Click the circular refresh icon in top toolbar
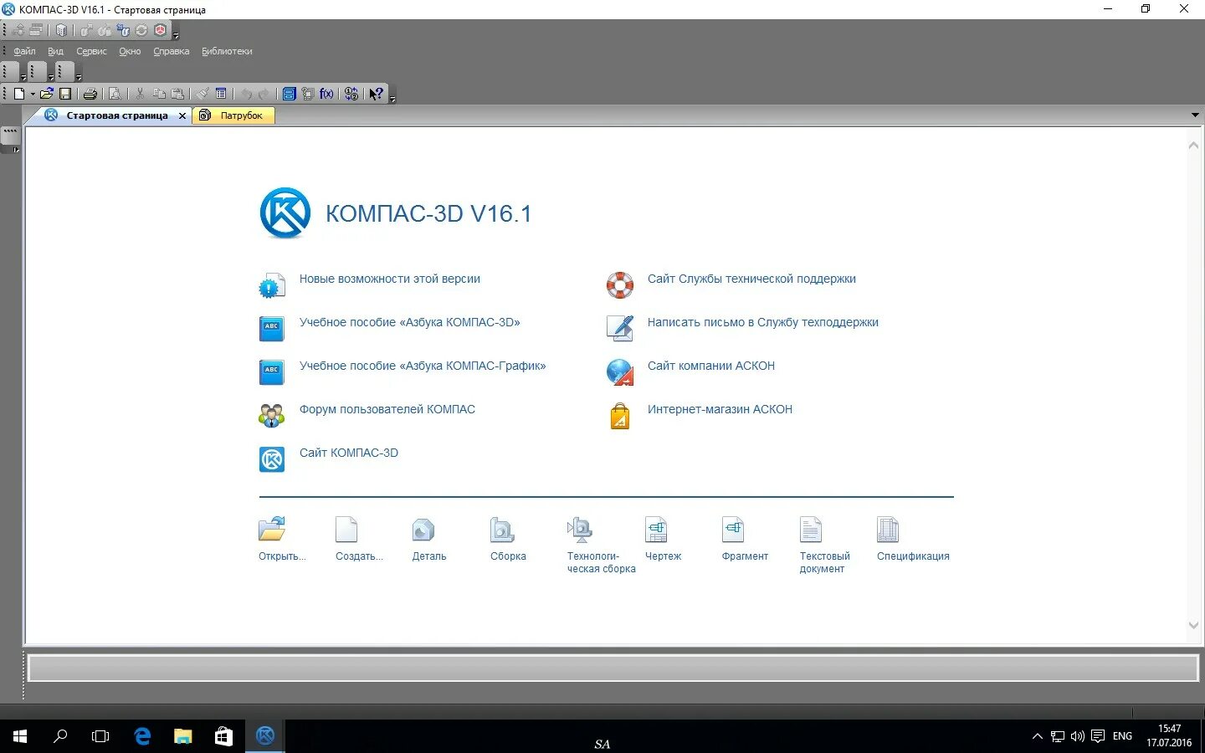The image size is (1205, 753). pyautogui.click(x=141, y=30)
